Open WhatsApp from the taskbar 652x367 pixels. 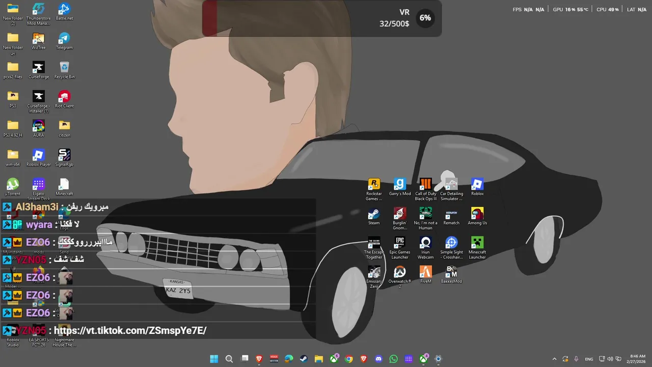pos(394,359)
